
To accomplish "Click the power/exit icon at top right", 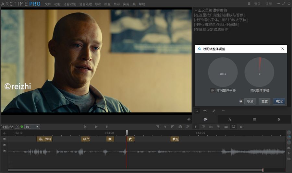I will (x=289, y=4).
